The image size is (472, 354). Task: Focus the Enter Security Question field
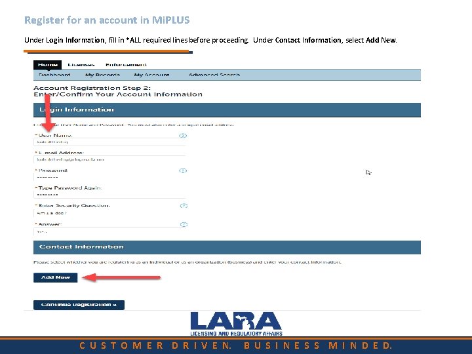[110, 213]
